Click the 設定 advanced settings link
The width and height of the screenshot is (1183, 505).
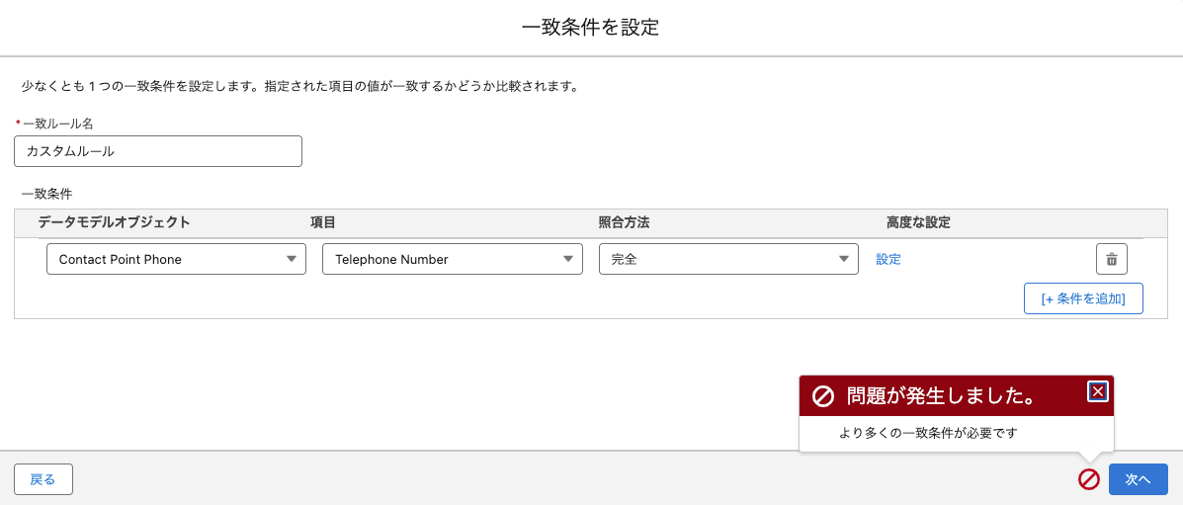(x=888, y=259)
